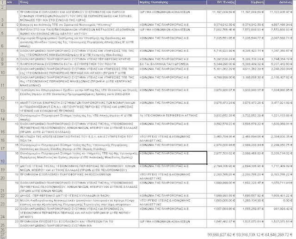
Task: Select Σύμβαση amount 2,200,765.20 € of project 18
Action: 250,176
